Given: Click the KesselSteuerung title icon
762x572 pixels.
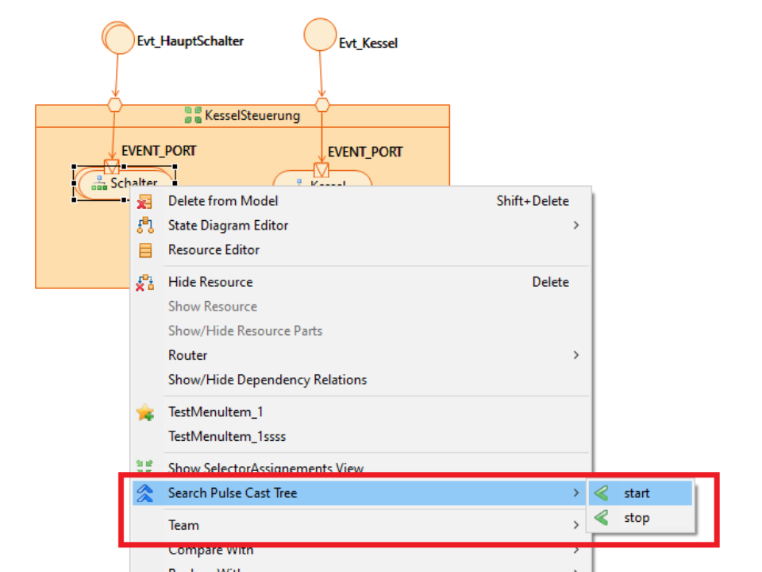Looking at the screenshot, I should coord(193,116).
